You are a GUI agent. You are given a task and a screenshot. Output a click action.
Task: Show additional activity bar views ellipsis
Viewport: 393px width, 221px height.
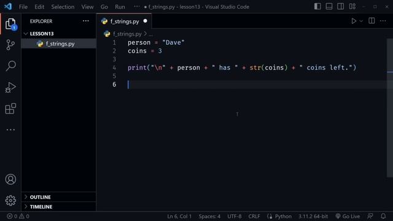point(10,130)
